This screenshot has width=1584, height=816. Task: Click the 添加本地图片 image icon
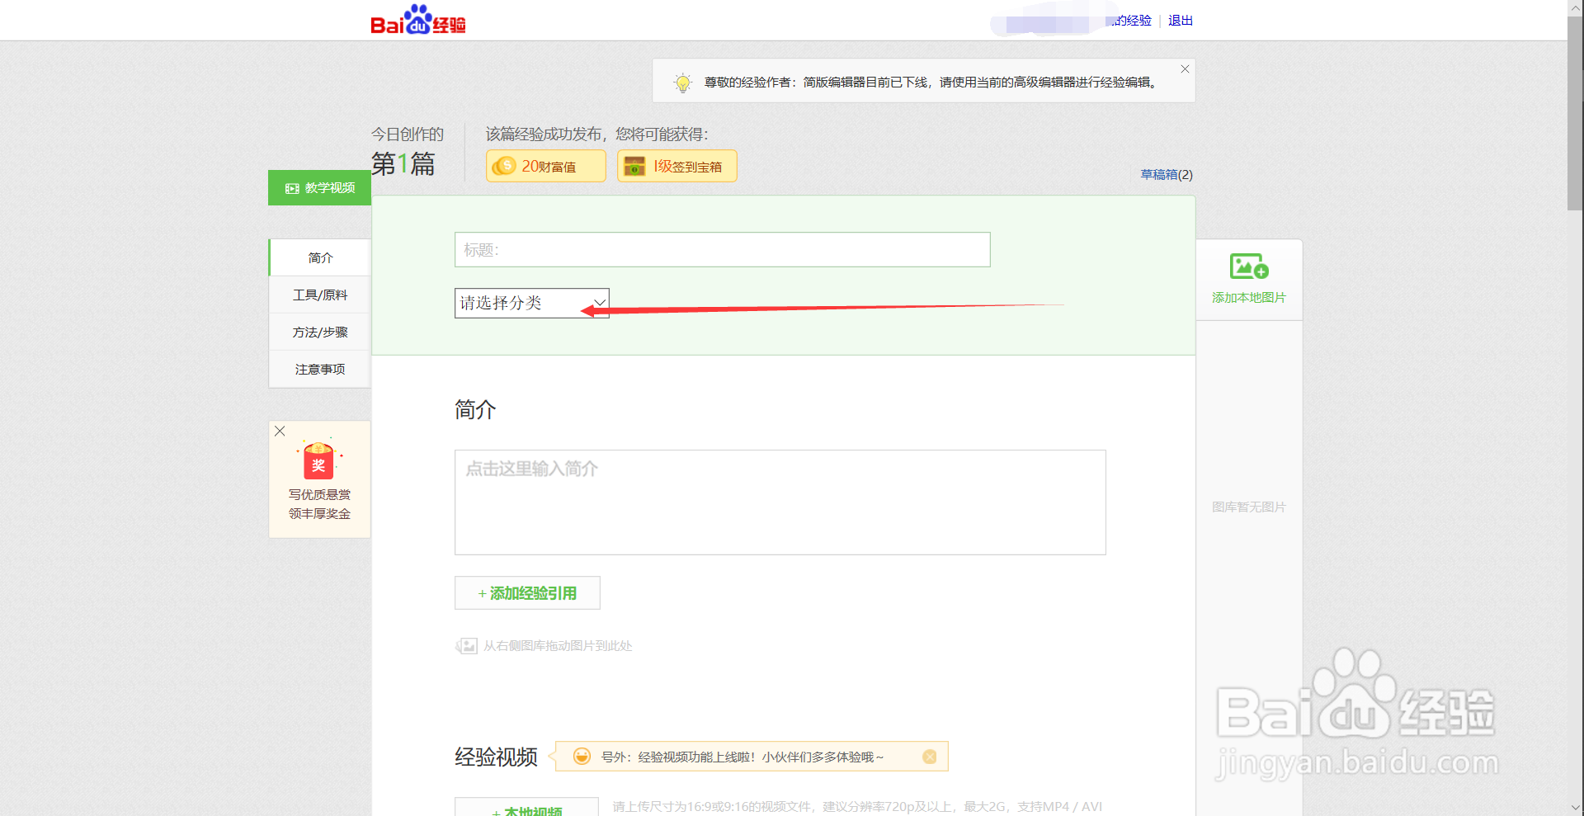pyautogui.click(x=1248, y=266)
